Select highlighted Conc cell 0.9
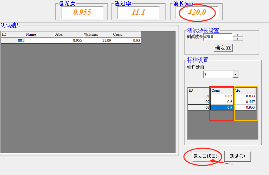The image size is (269, 175). [222, 107]
